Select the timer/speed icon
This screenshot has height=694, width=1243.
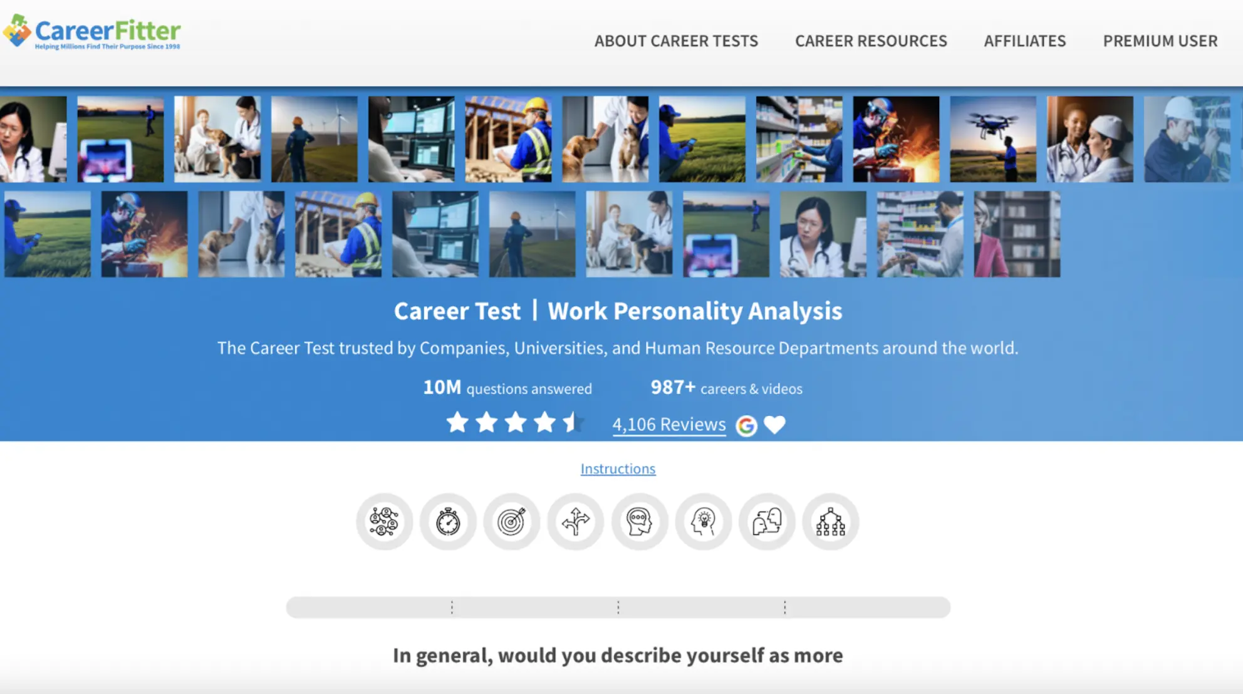click(447, 520)
